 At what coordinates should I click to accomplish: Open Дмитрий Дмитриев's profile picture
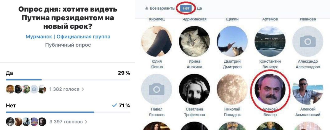pos(232,41)
